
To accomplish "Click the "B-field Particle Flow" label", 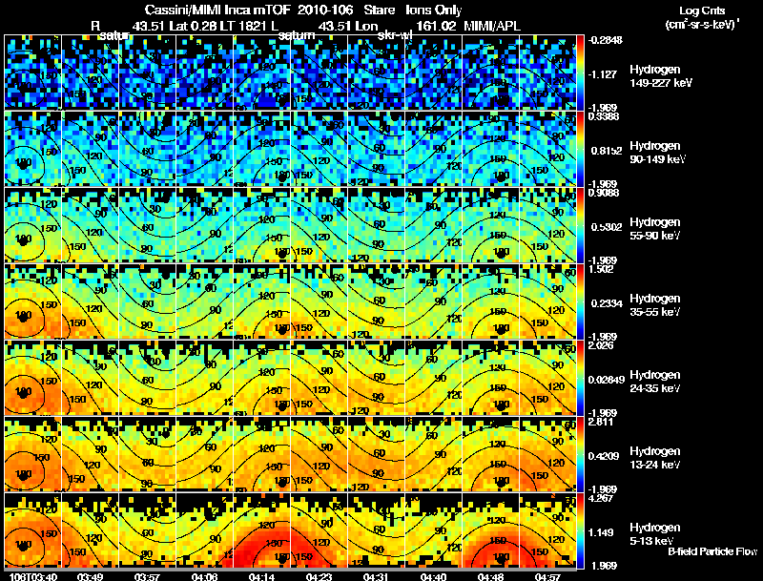I will (x=712, y=551).
